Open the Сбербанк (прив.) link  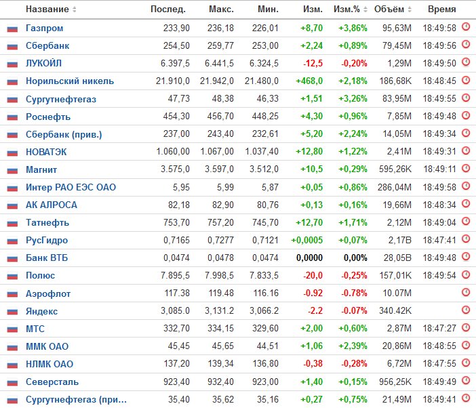pos(64,134)
